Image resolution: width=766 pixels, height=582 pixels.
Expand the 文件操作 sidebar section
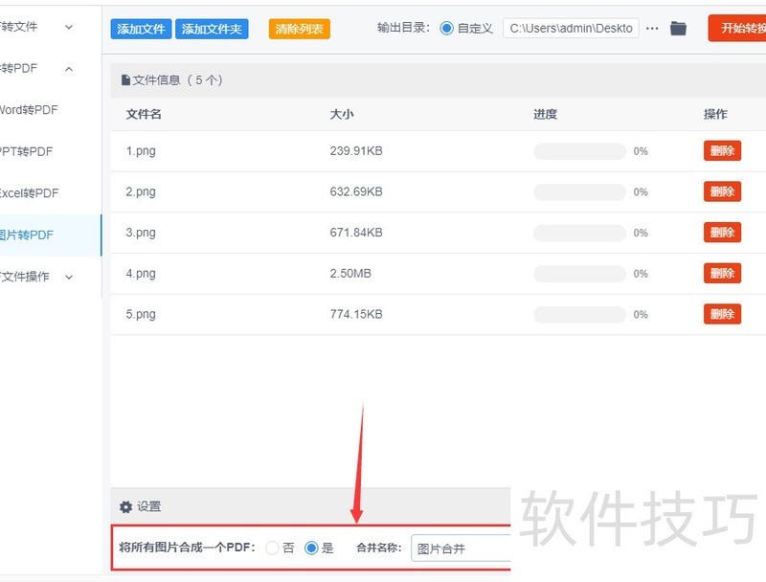click(x=68, y=277)
